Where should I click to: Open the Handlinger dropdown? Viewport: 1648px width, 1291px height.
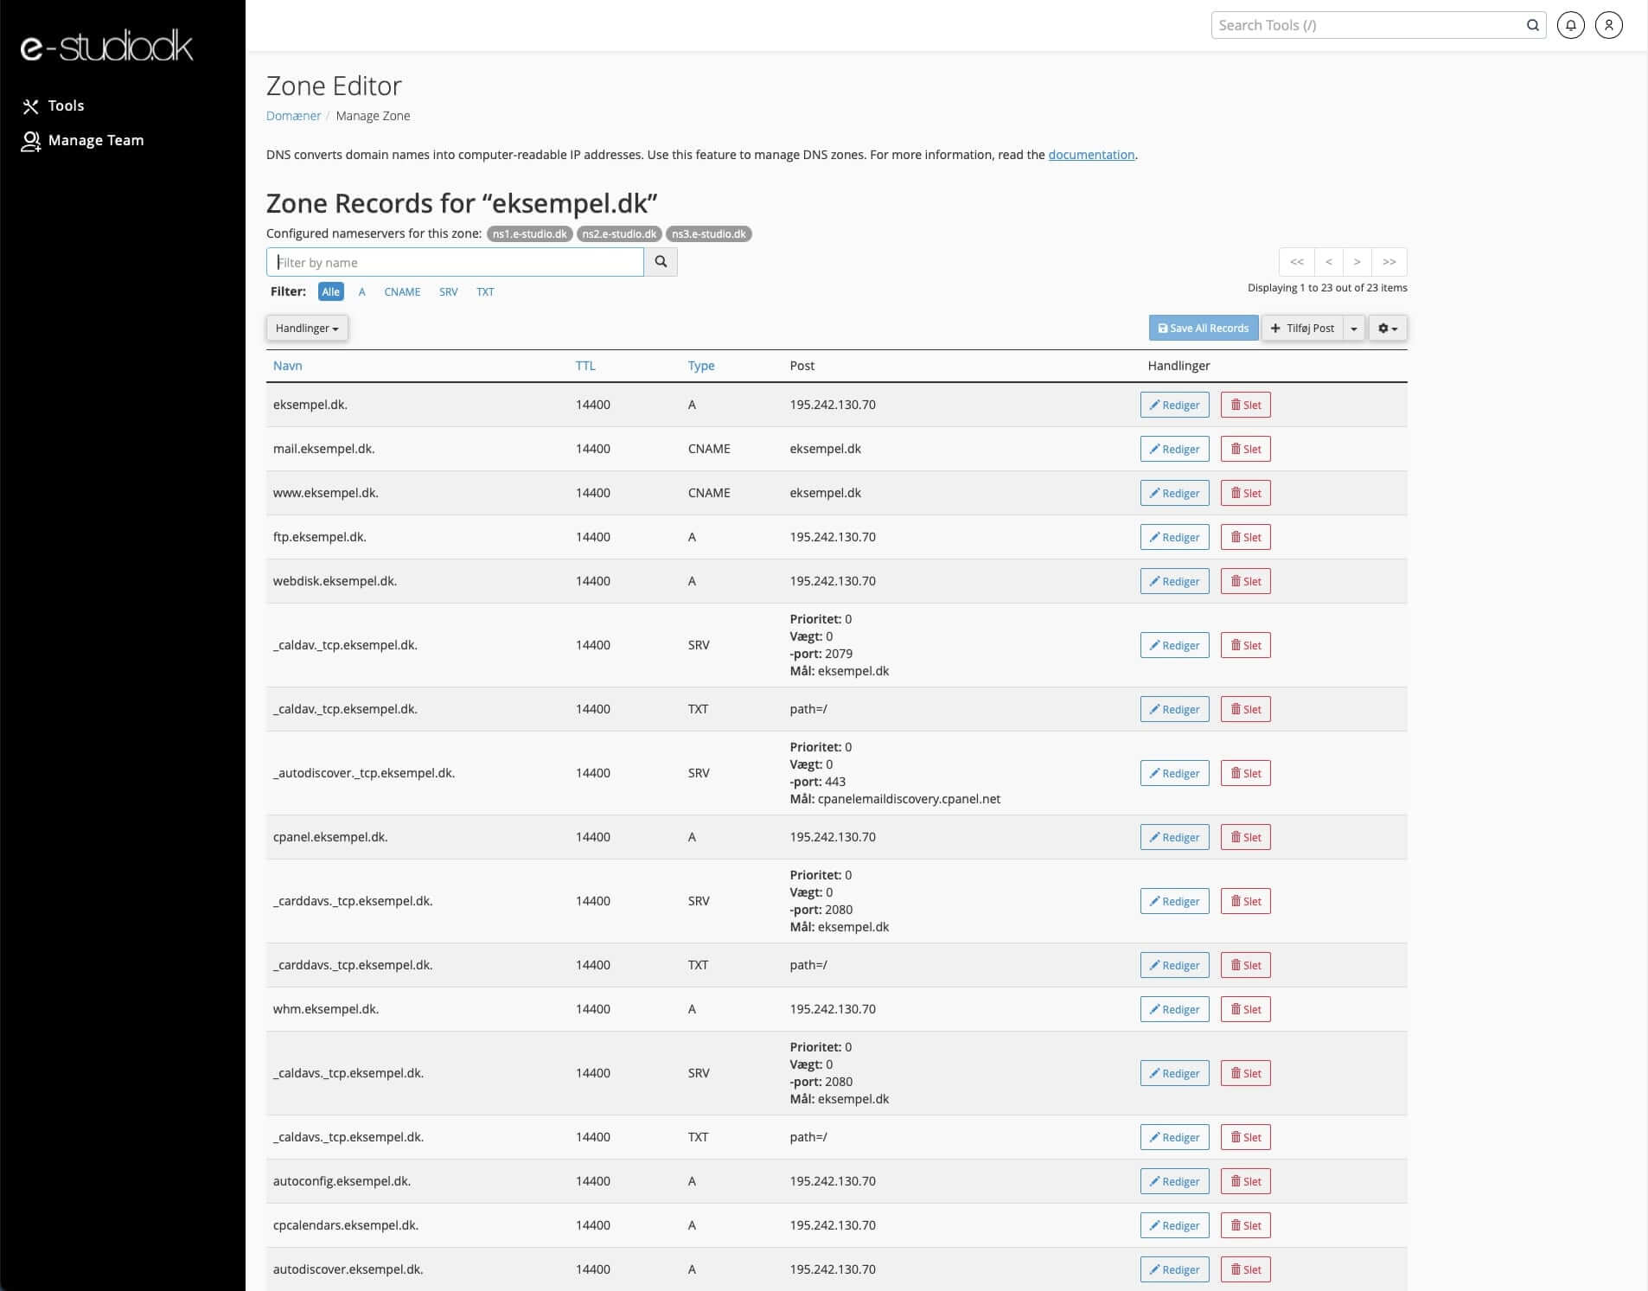[307, 328]
